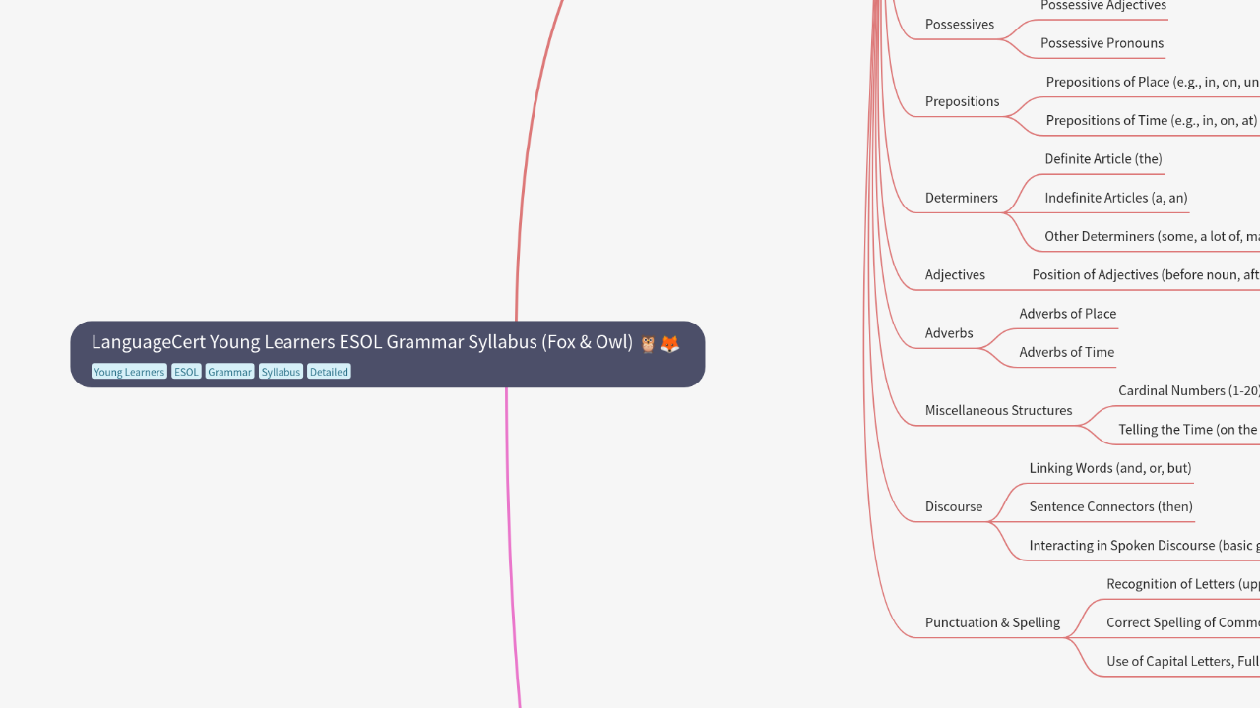
Task: Select the Other Determiners node
Action: [x=1152, y=236]
